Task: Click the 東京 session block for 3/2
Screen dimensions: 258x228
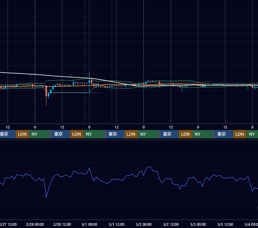Action: click(170, 134)
